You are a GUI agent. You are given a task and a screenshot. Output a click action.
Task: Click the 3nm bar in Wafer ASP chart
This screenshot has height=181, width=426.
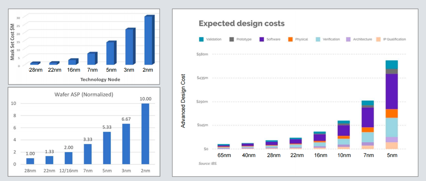[126, 144]
